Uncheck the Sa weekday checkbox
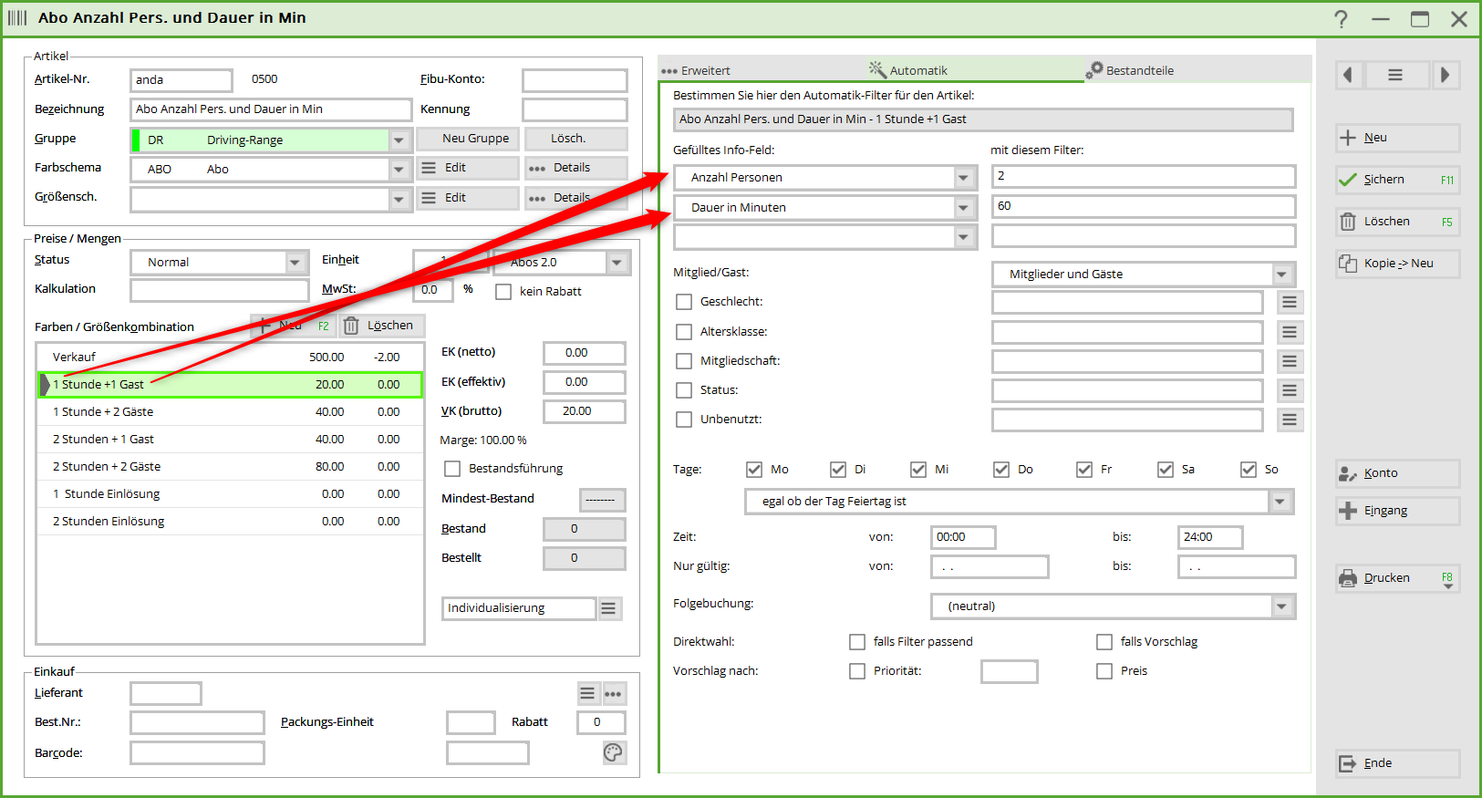Viewport: 1482px width, 798px height. (1166, 470)
